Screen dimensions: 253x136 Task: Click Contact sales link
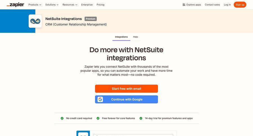tap(212, 5)
